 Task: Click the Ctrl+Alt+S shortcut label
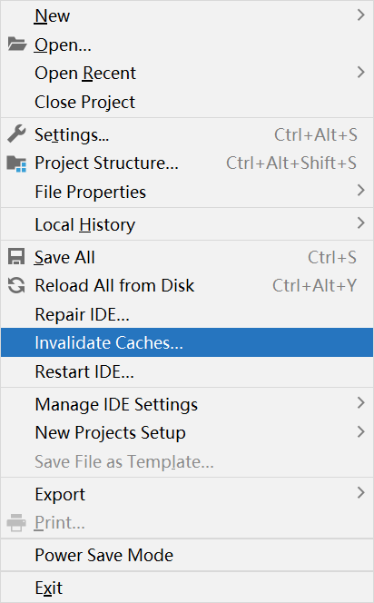coord(316,134)
